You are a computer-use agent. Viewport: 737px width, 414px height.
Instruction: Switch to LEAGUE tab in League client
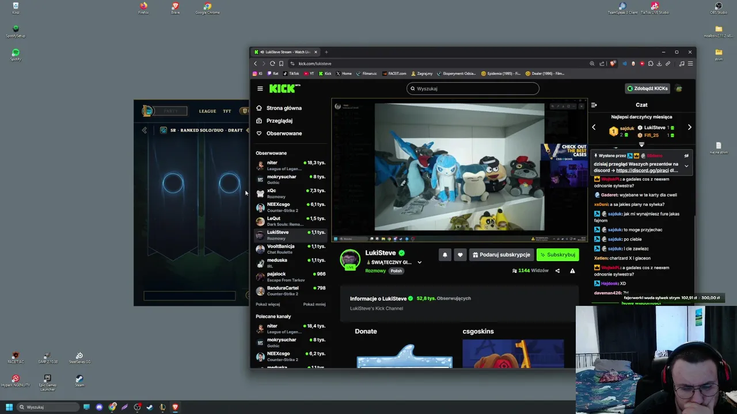[x=208, y=112]
